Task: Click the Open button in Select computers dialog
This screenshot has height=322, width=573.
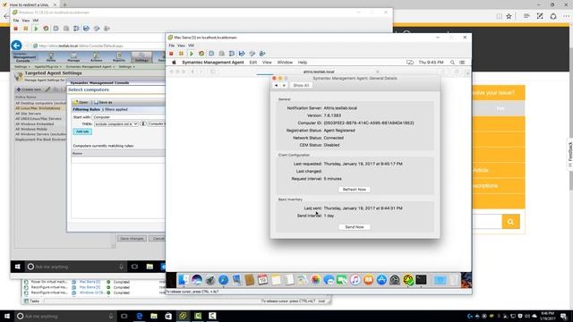Action: click(x=81, y=103)
